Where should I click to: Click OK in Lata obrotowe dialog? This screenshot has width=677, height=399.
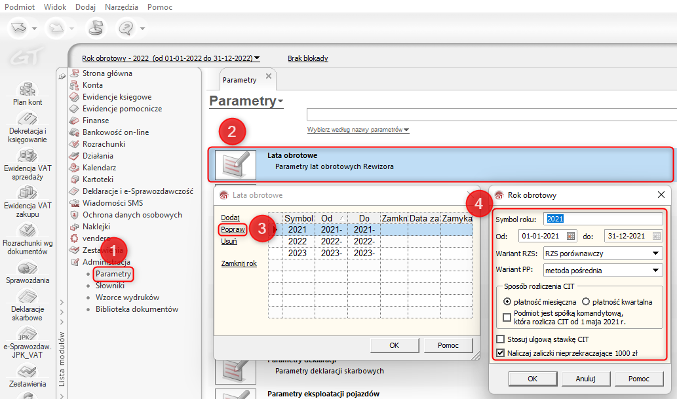pos(394,345)
